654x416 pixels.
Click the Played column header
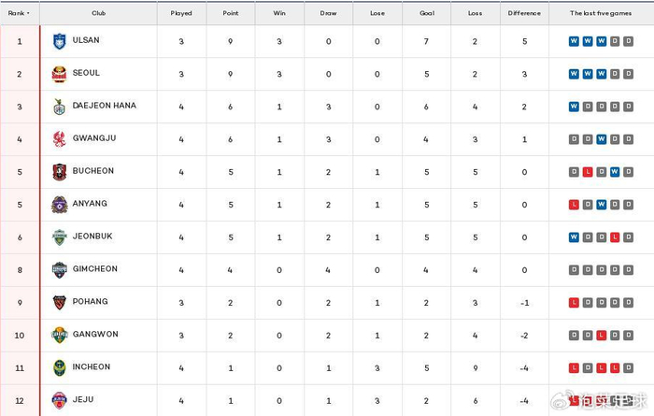[x=181, y=14]
